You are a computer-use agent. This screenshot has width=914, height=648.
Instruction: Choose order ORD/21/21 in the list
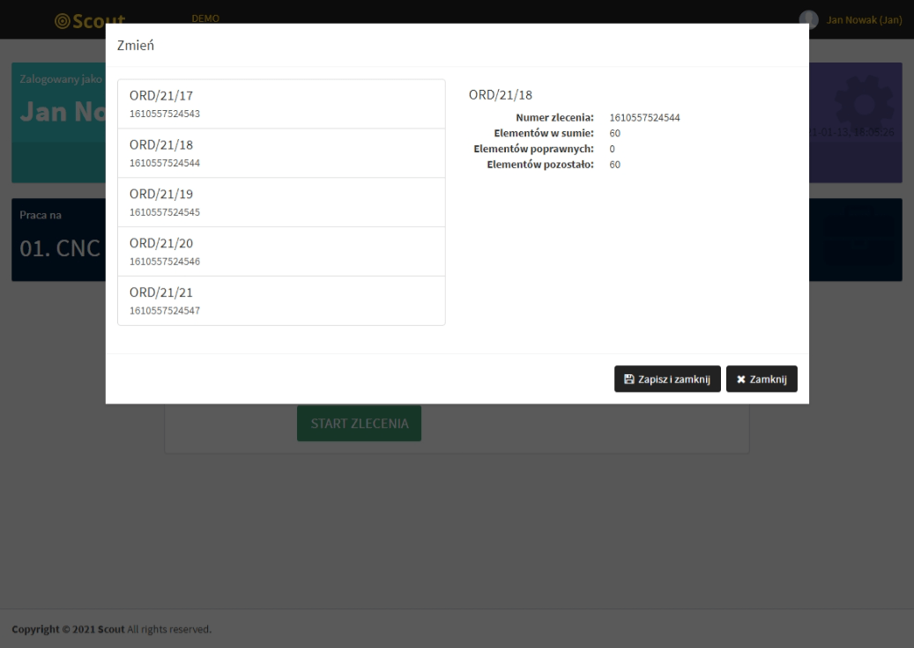pyautogui.click(x=281, y=301)
